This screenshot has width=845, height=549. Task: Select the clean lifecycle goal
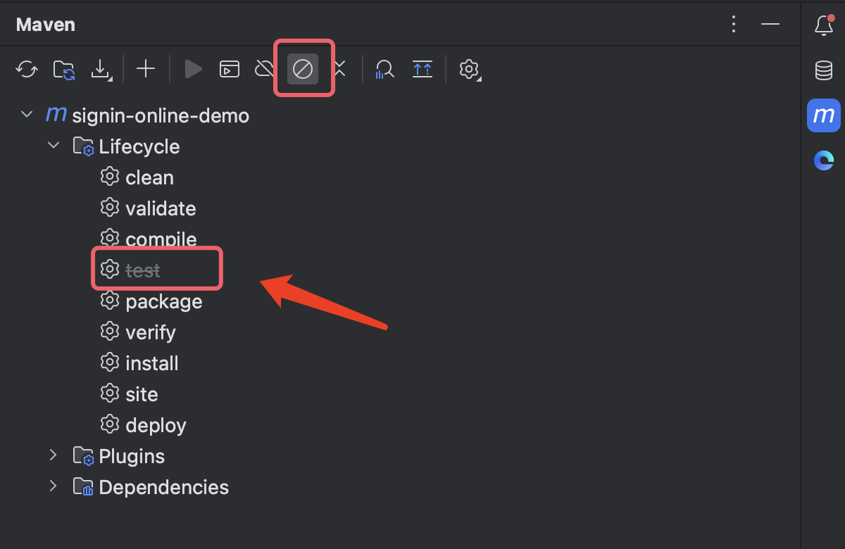pyautogui.click(x=149, y=177)
